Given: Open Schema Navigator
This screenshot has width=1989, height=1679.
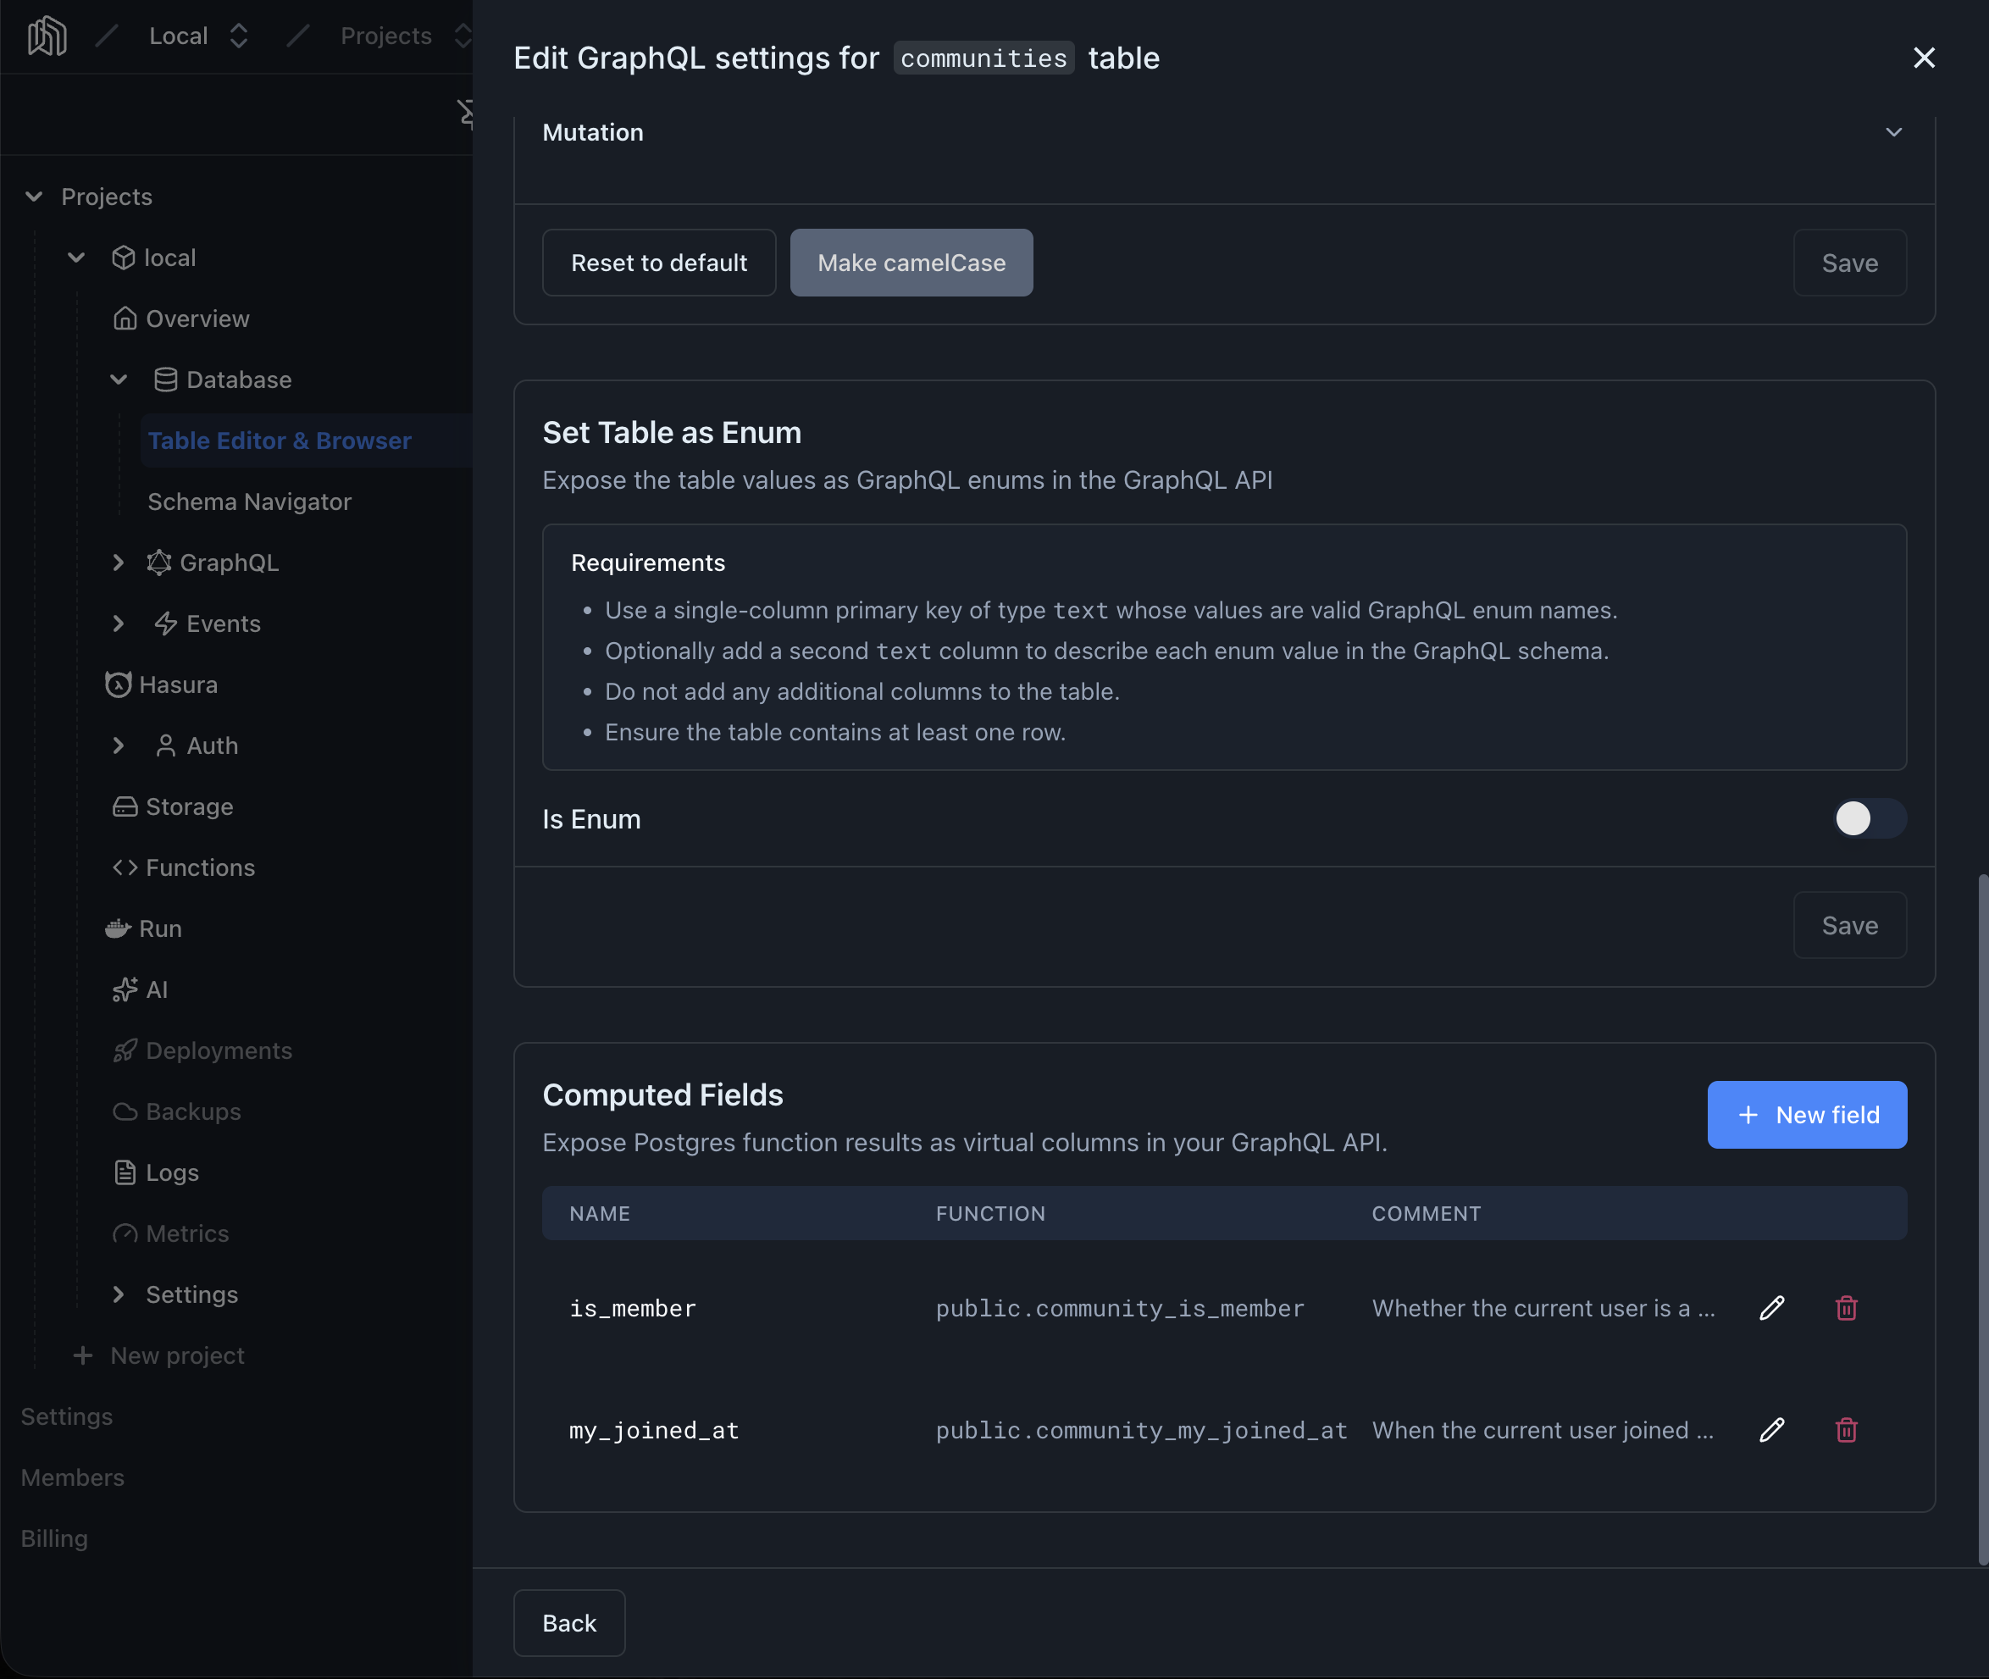Looking at the screenshot, I should tap(249, 501).
